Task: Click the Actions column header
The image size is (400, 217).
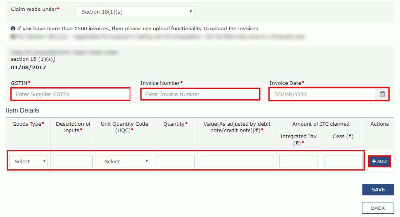Action: (379, 124)
